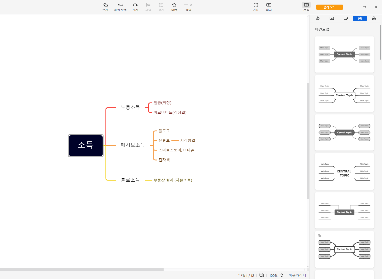Select the 패시브소득 topic
The width and height of the screenshot is (382, 279).
point(133,145)
